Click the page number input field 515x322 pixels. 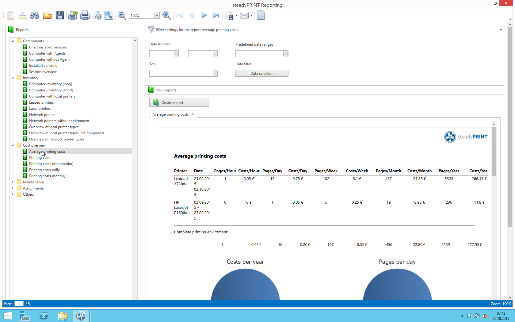point(19,304)
